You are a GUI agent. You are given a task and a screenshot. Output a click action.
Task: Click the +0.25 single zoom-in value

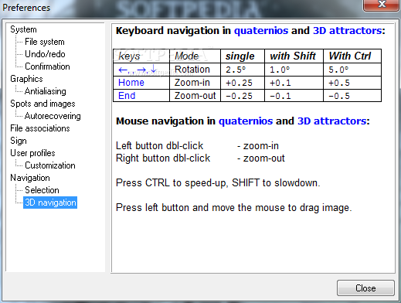tap(243, 83)
